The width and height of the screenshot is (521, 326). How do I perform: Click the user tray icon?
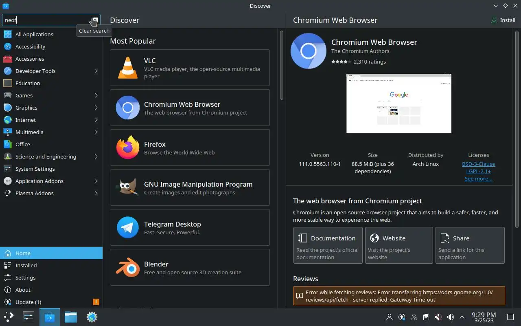[x=390, y=317]
